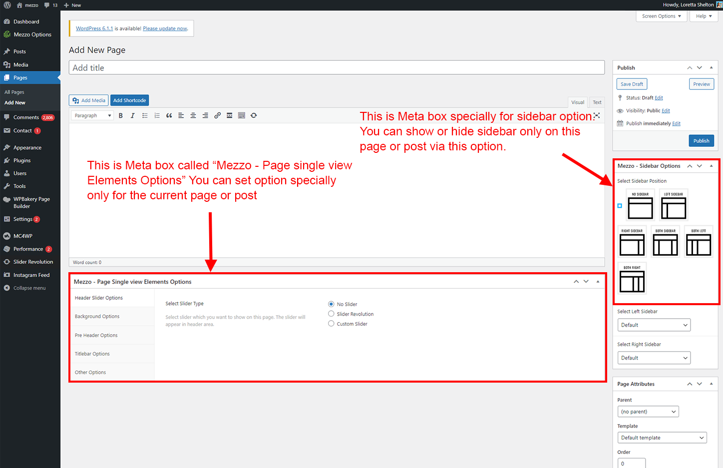Toggle the bulleted list icon
723x468 pixels.
pyautogui.click(x=145, y=115)
